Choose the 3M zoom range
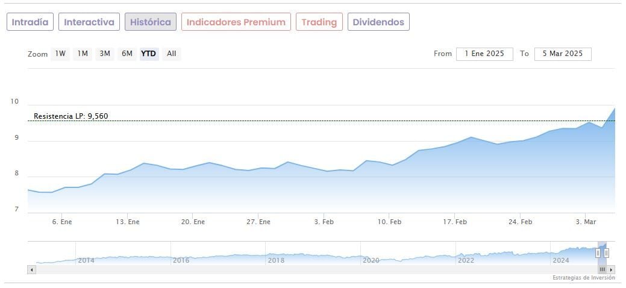The image size is (626, 288). tap(105, 54)
